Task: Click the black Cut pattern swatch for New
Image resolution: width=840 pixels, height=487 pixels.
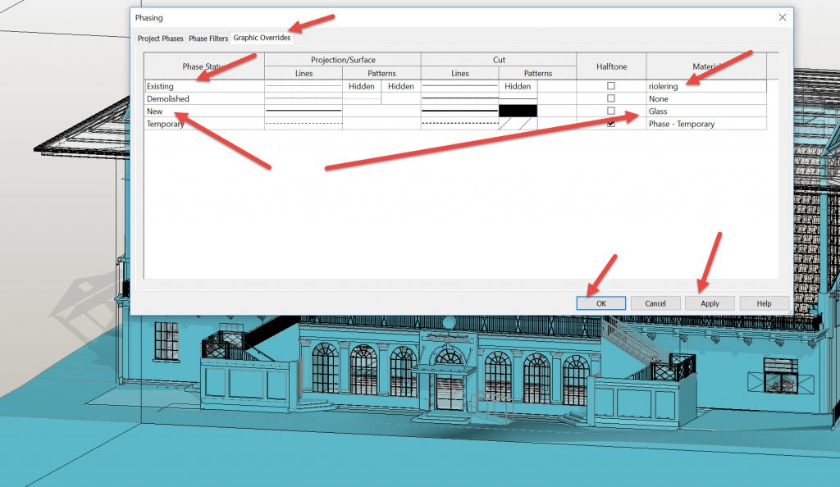Action: click(x=518, y=111)
